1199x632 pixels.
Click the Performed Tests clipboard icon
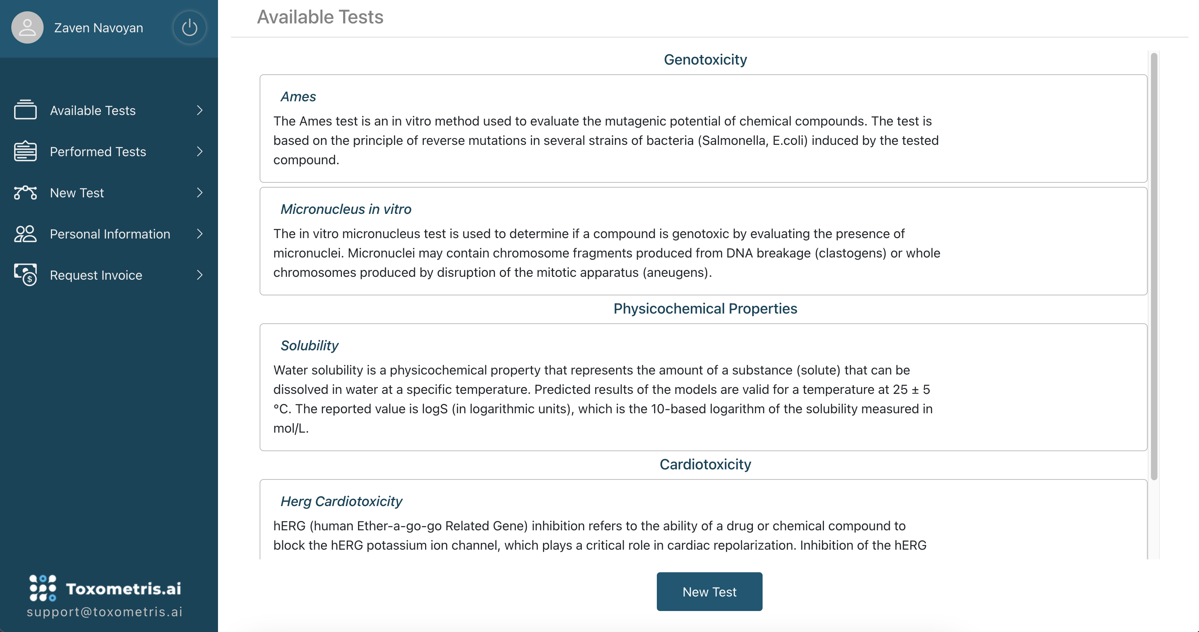coord(25,151)
